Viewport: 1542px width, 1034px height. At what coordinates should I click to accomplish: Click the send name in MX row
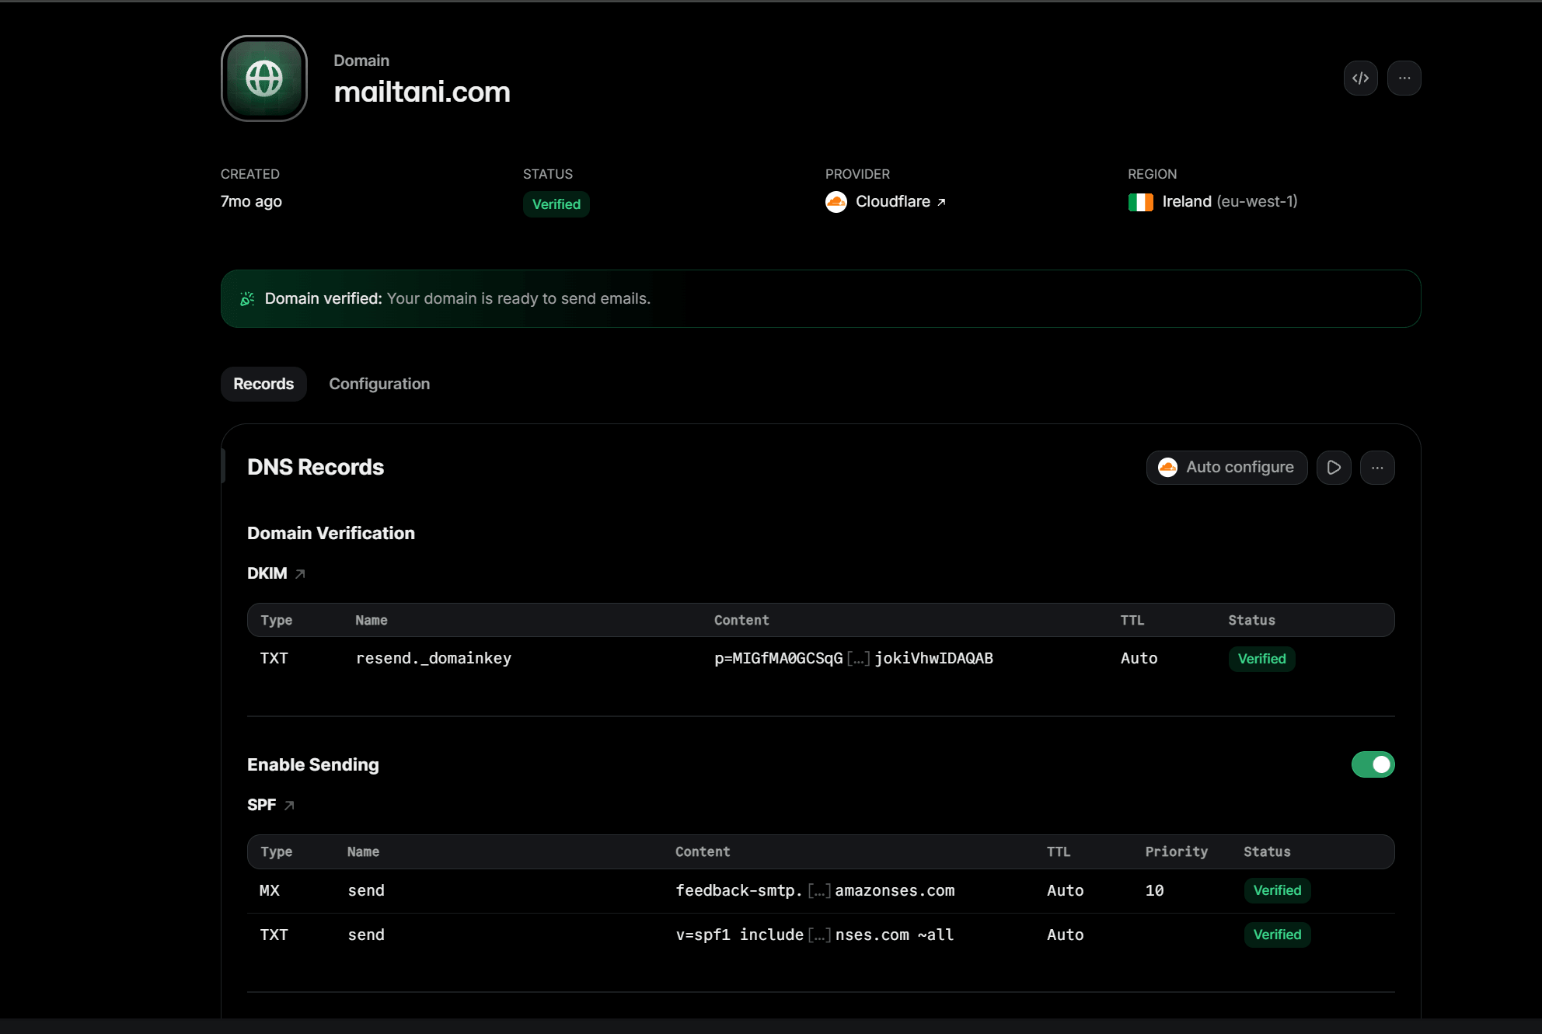coord(366,891)
